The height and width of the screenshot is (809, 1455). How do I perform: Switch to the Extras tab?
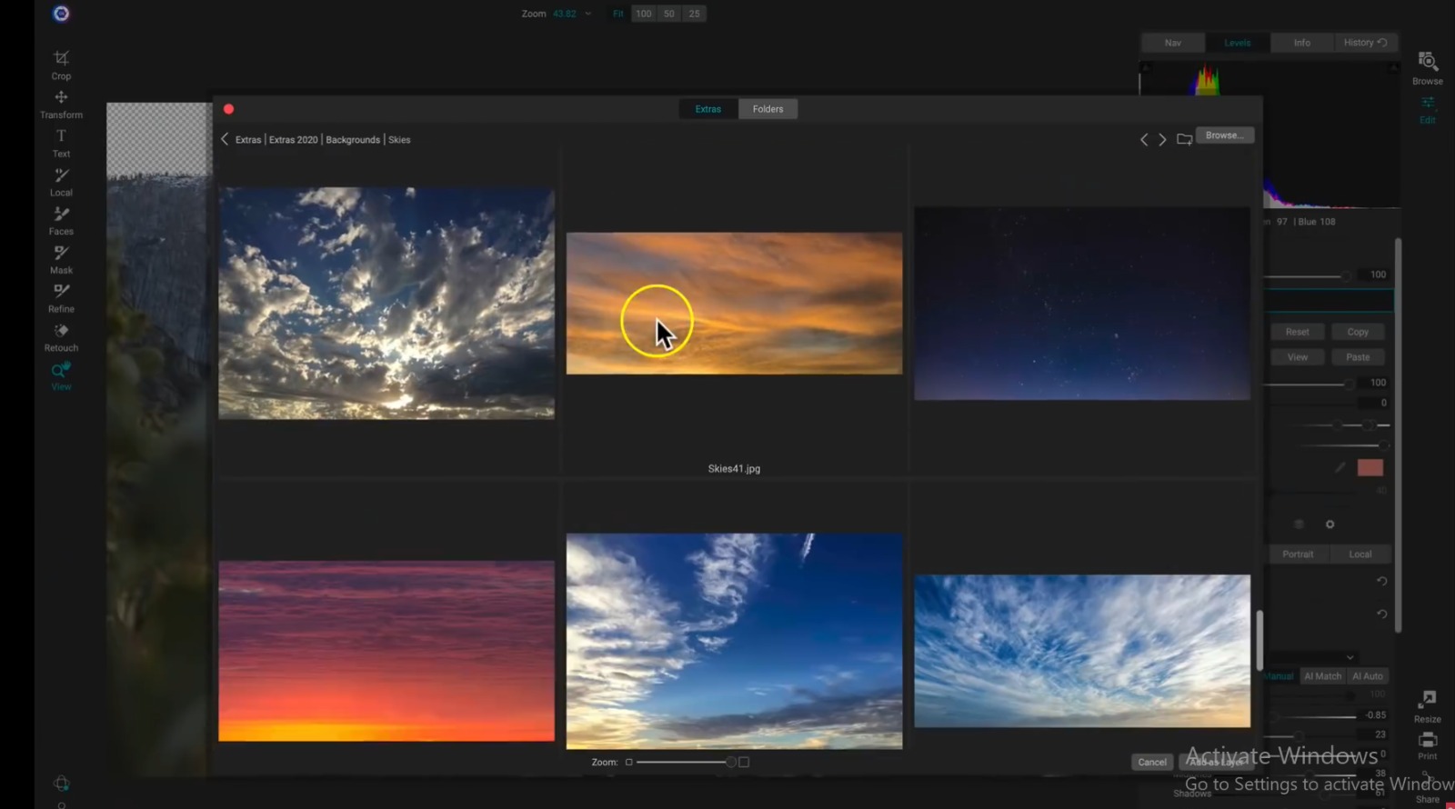tap(708, 109)
